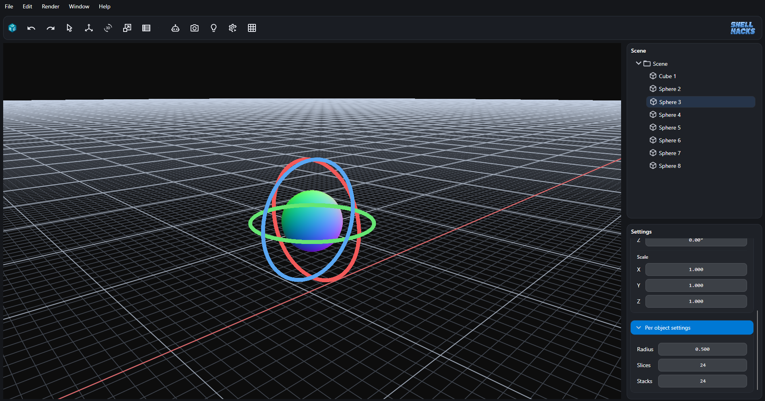
Task: Open the Window menu
Action: (79, 6)
